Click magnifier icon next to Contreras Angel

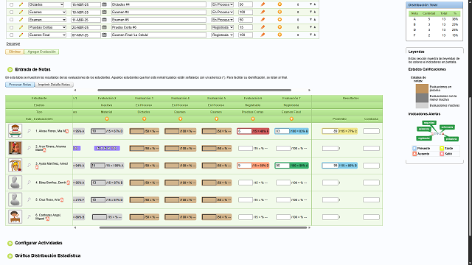coord(29,216)
